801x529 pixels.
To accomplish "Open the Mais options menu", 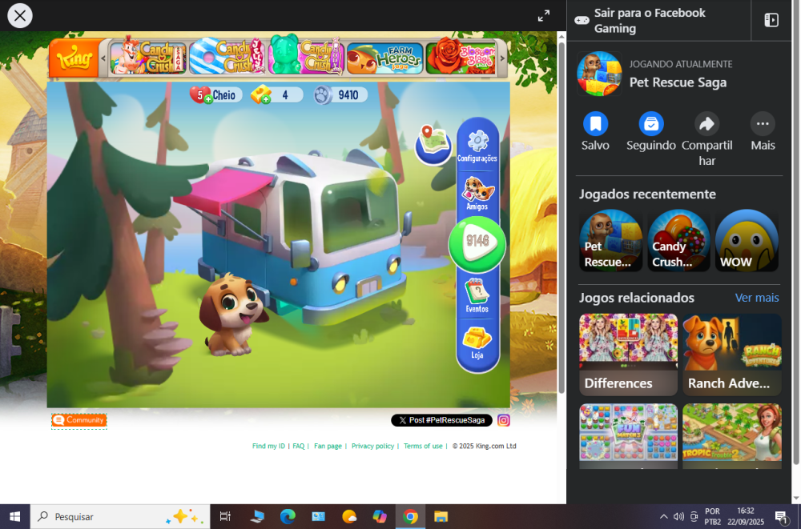I will pos(763,124).
